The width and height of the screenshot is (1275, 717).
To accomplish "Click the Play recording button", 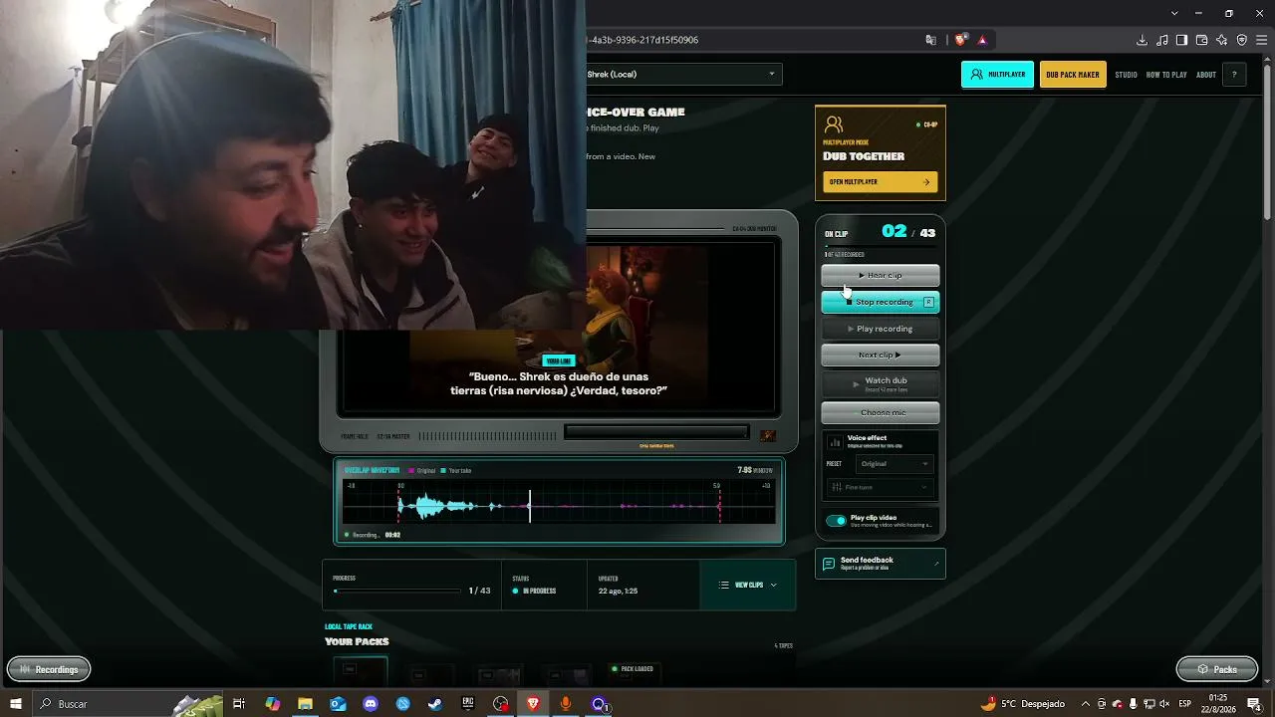I will (x=881, y=329).
